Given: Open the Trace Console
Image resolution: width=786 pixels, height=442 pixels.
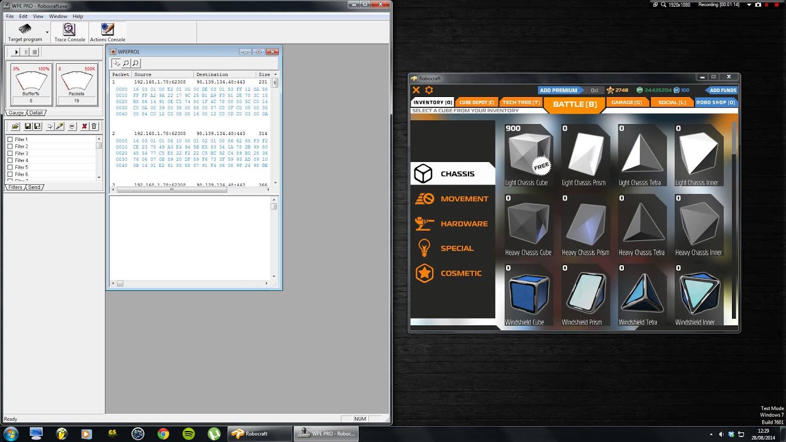Looking at the screenshot, I should (69, 33).
